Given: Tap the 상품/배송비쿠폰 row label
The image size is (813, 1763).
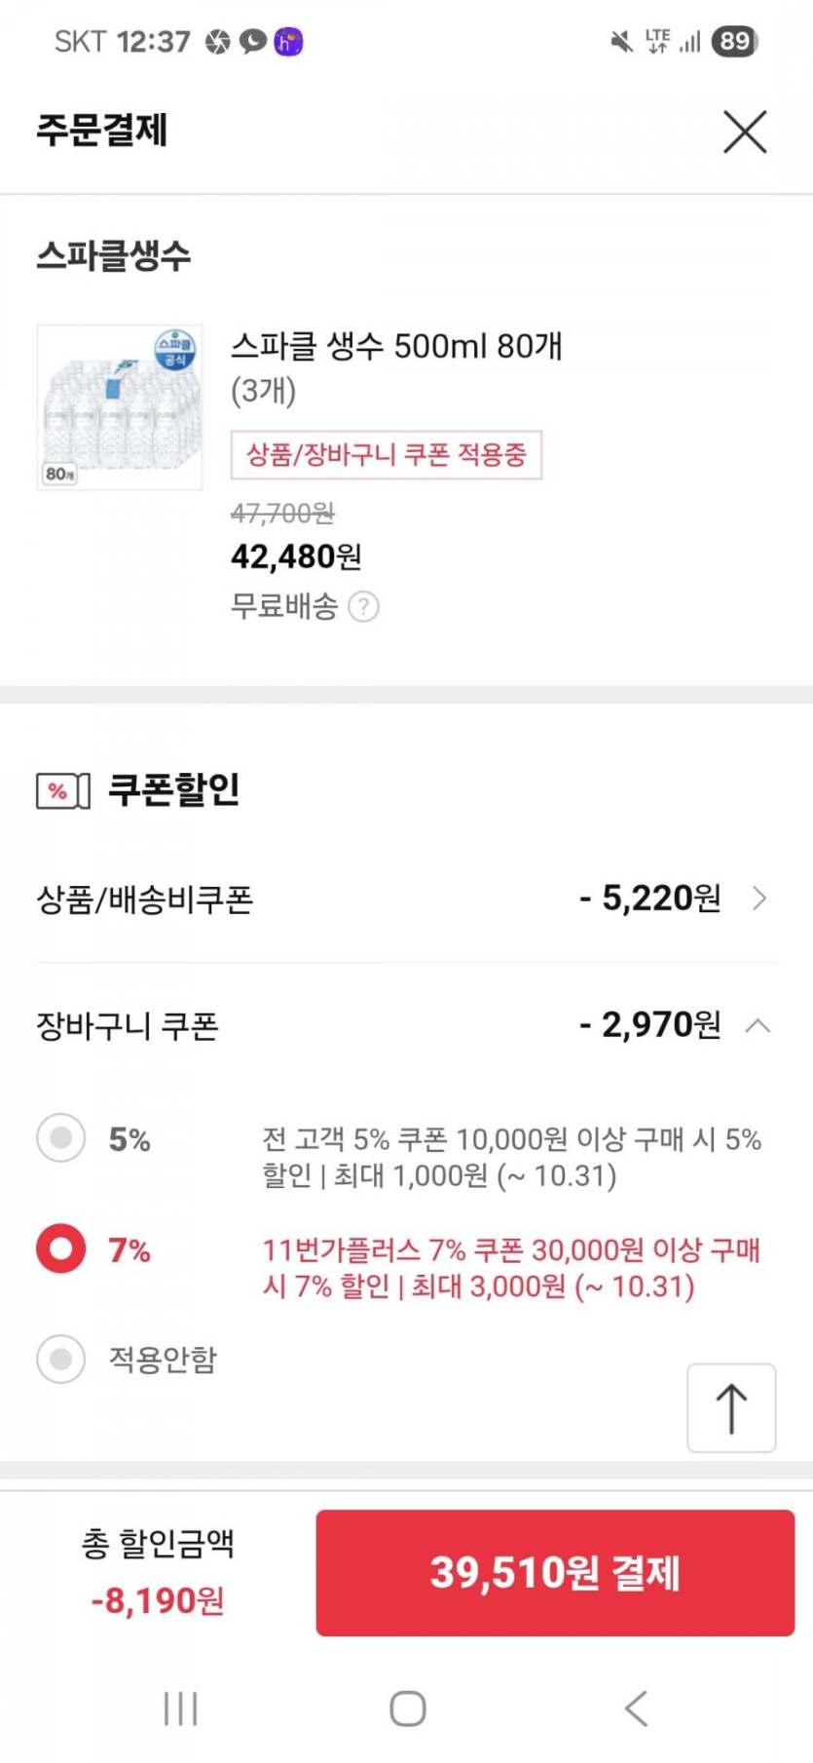Looking at the screenshot, I should pyautogui.click(x=145, y=899).
